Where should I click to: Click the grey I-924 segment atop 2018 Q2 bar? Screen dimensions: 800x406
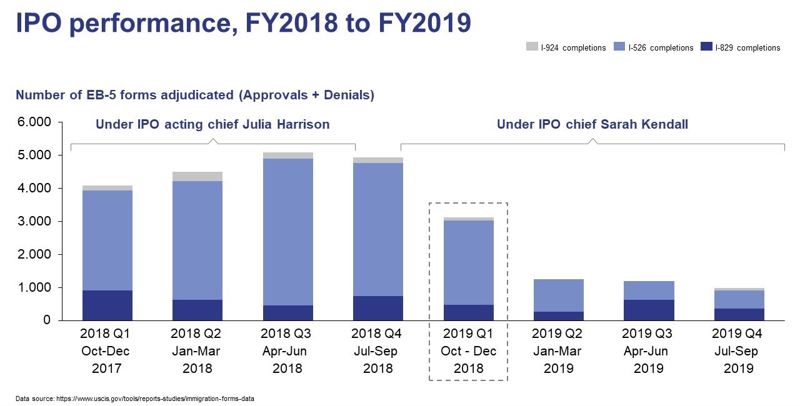point(197,176)
